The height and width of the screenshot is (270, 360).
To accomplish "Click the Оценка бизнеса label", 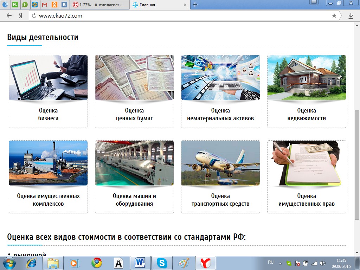I will tap(48, 114).
